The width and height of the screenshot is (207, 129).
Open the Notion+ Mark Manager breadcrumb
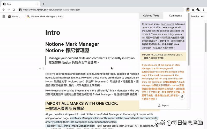coord(43,17)
